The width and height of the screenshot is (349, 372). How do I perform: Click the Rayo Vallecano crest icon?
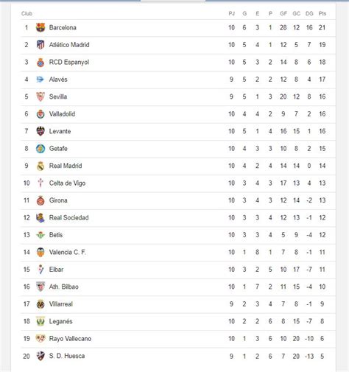click(x=40, y=339)
